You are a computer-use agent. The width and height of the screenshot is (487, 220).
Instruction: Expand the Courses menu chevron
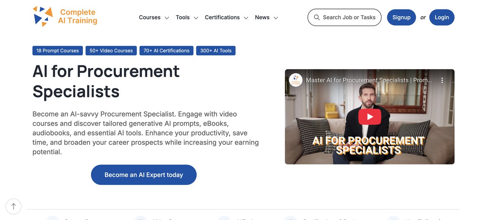click(167, 18)
